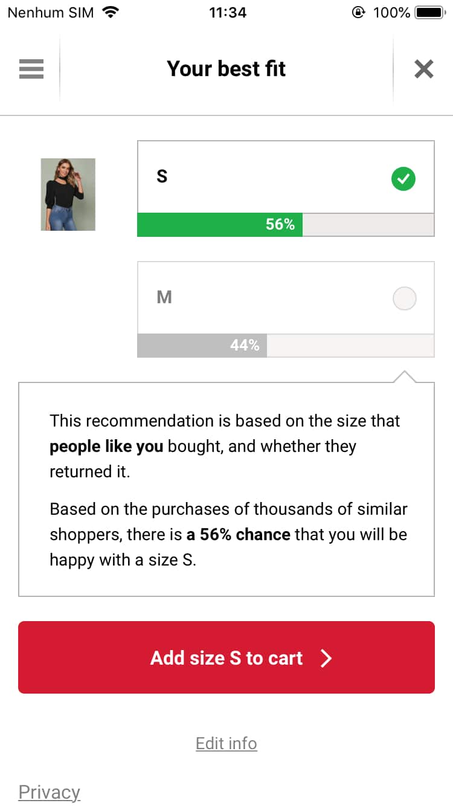The width and height of the screenshot is (453, 806).
Task: Select the green checkmark for size S
Action: 403,179
